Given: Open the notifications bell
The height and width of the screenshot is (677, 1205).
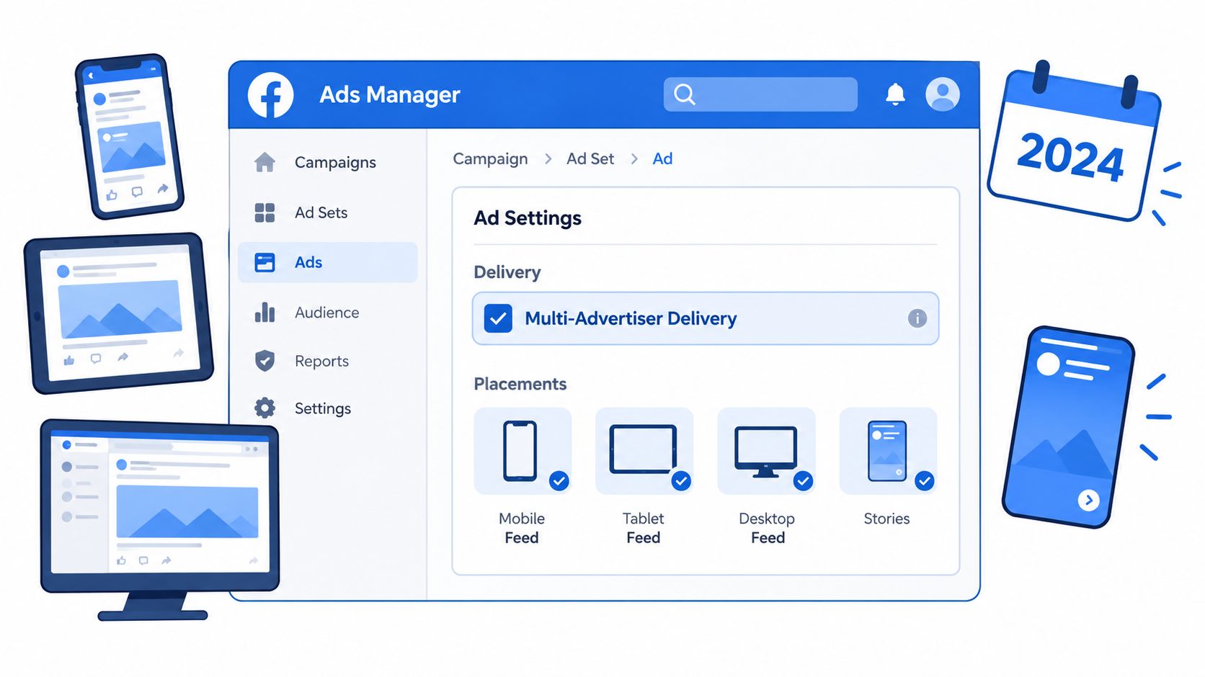Looking at the screenshot, I should coord(895,94).
